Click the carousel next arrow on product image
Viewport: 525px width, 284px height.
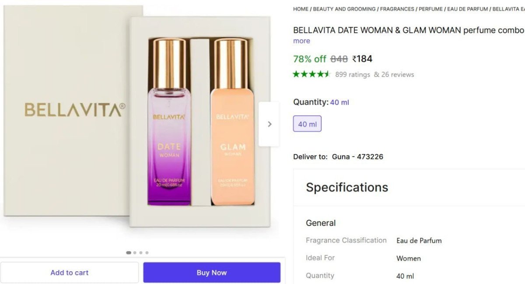pos(269,124)
